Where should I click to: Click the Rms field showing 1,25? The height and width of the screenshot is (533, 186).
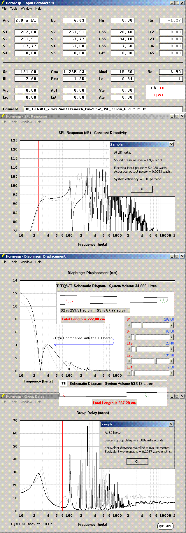[x=74, y=79]
